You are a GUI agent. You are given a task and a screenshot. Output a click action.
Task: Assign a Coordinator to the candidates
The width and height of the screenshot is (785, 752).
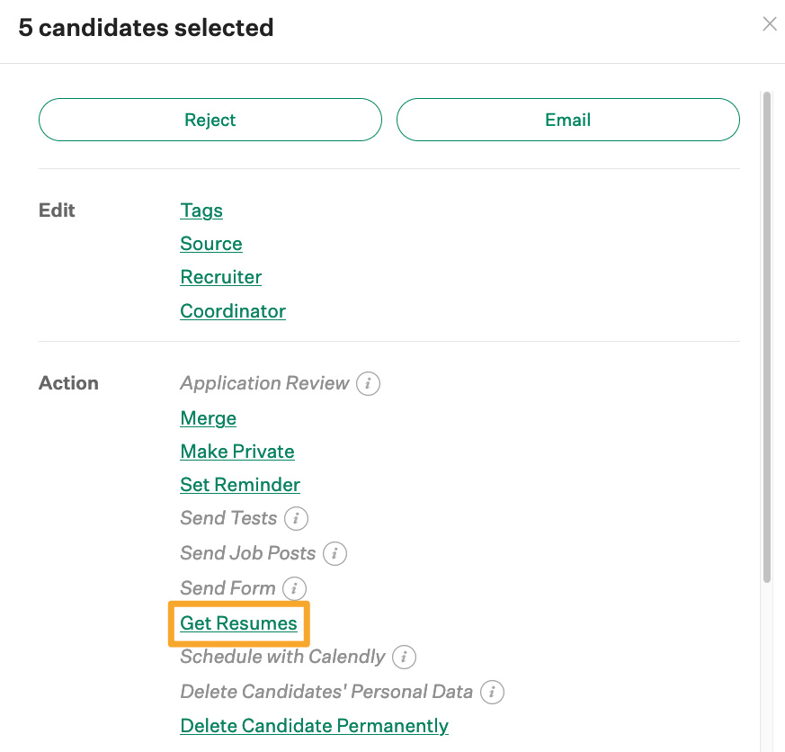[x=232, y=310]
